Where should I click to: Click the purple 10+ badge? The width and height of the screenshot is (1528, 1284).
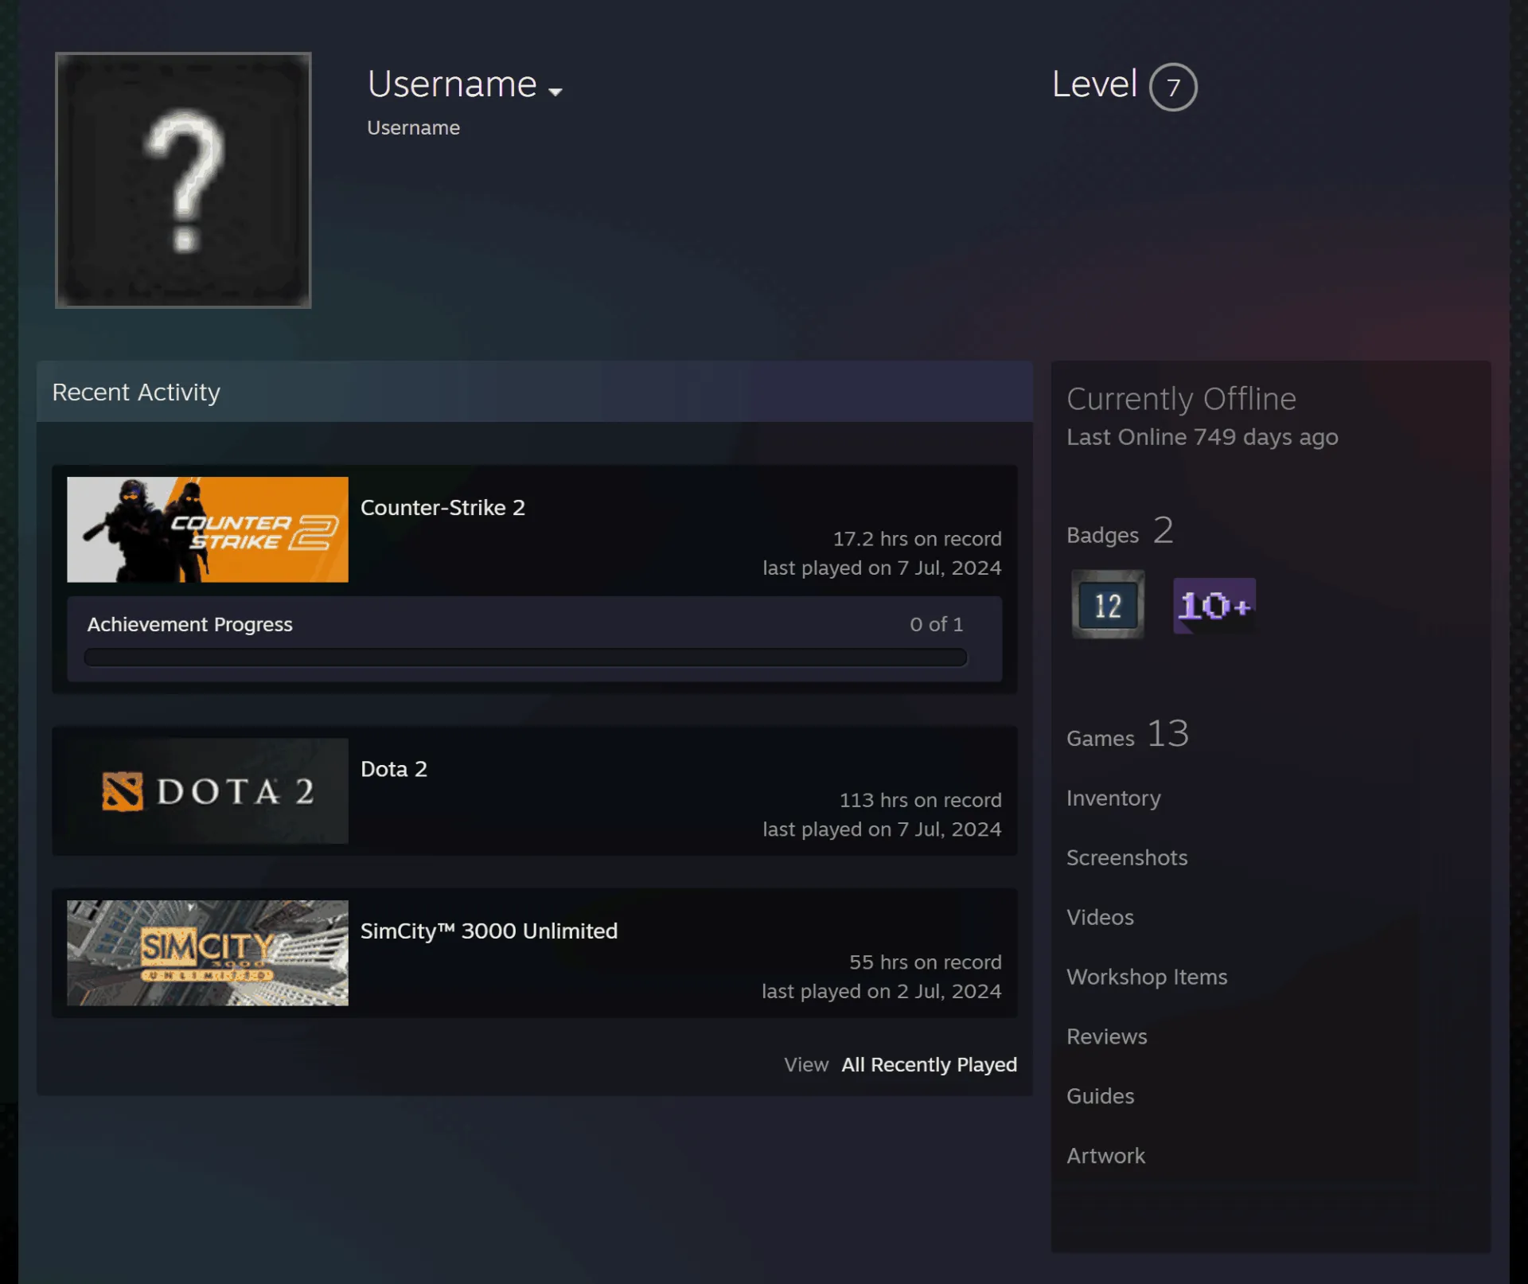click(x=1214, y=605)
